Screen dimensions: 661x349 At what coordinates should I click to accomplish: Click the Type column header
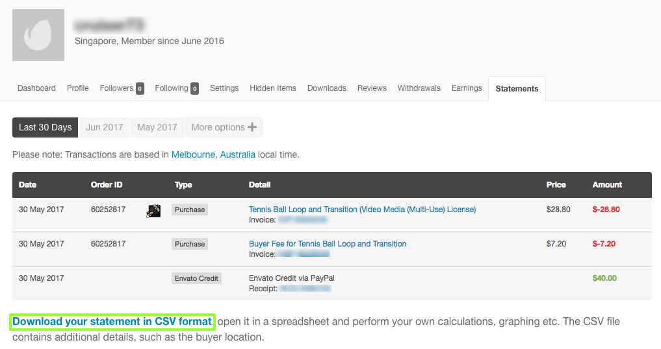tap(183, 185)
